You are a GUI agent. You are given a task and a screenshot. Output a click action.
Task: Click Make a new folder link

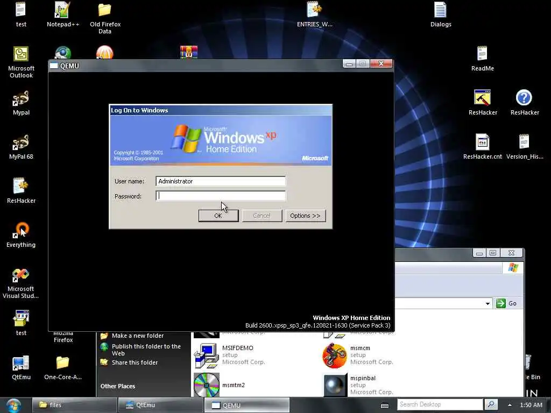pyautogui.click(x=137, y=336)
